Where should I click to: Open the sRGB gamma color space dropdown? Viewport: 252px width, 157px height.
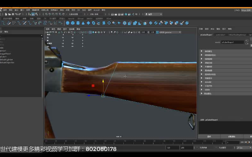[170, 32]
